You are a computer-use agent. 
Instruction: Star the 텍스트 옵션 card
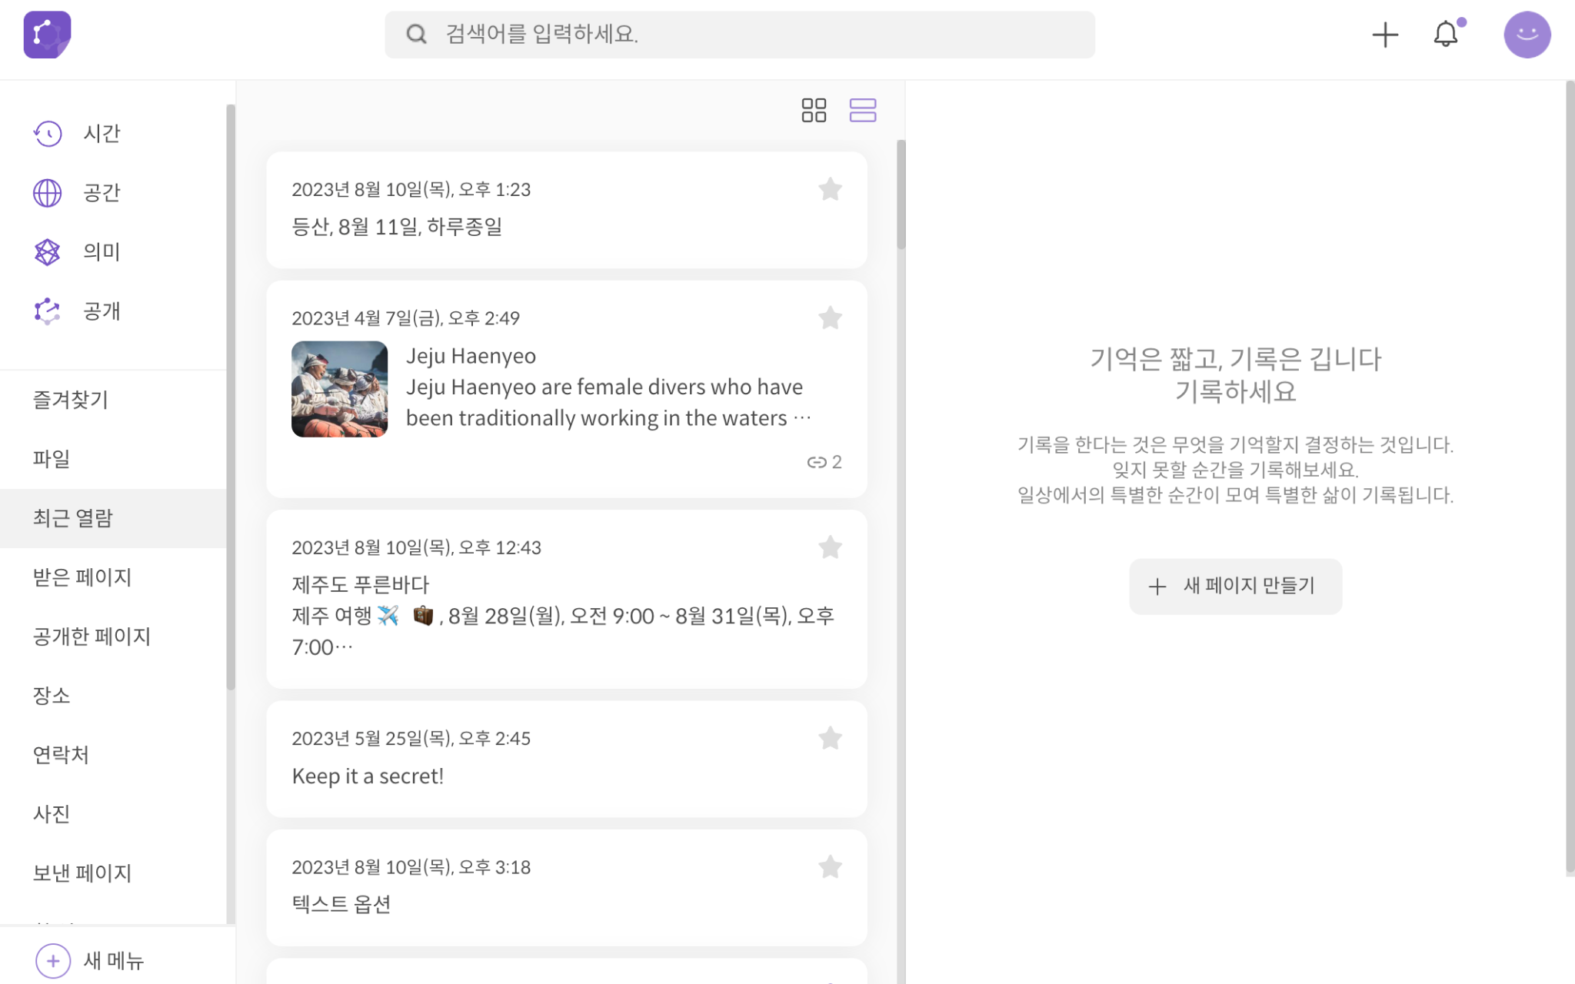[x=830, y=867]
